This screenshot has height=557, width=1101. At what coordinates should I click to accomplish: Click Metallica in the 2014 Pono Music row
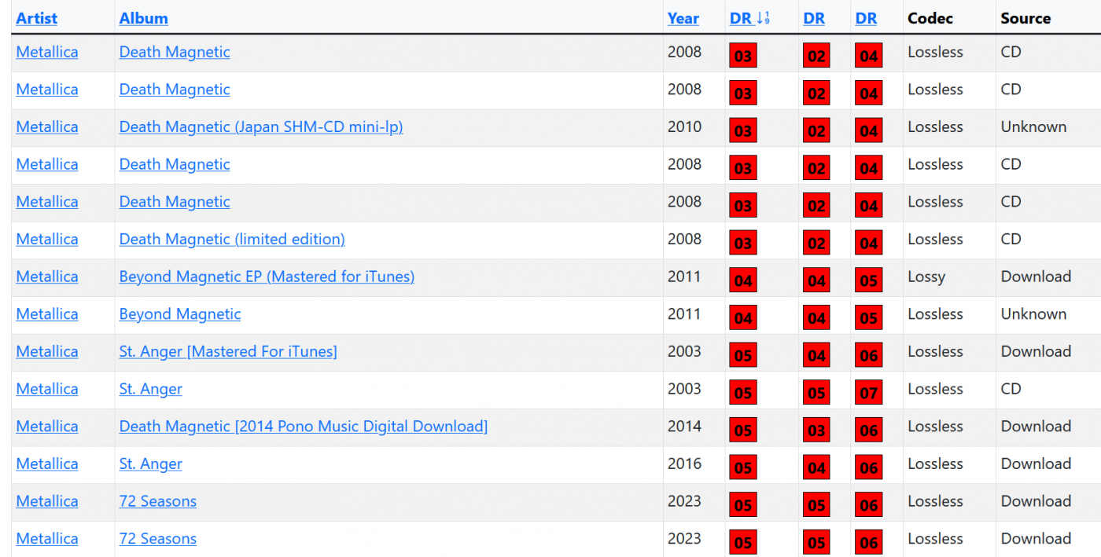click(47, 427)
